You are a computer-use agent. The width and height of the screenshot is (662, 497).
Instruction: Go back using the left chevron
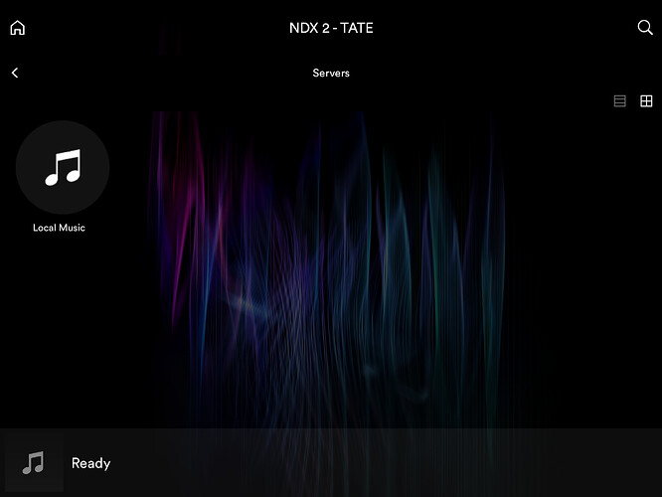(15, 73)
